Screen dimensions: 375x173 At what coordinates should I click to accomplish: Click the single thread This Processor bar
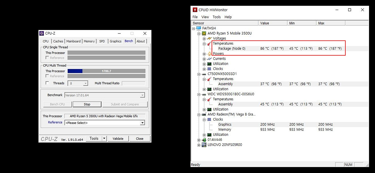107,53
